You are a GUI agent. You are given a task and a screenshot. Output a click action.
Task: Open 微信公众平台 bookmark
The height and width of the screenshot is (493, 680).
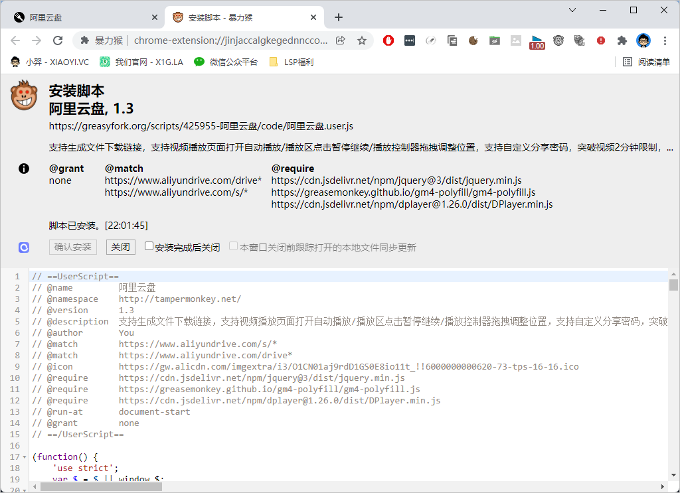pyautogui.click(x=226, y=62)
